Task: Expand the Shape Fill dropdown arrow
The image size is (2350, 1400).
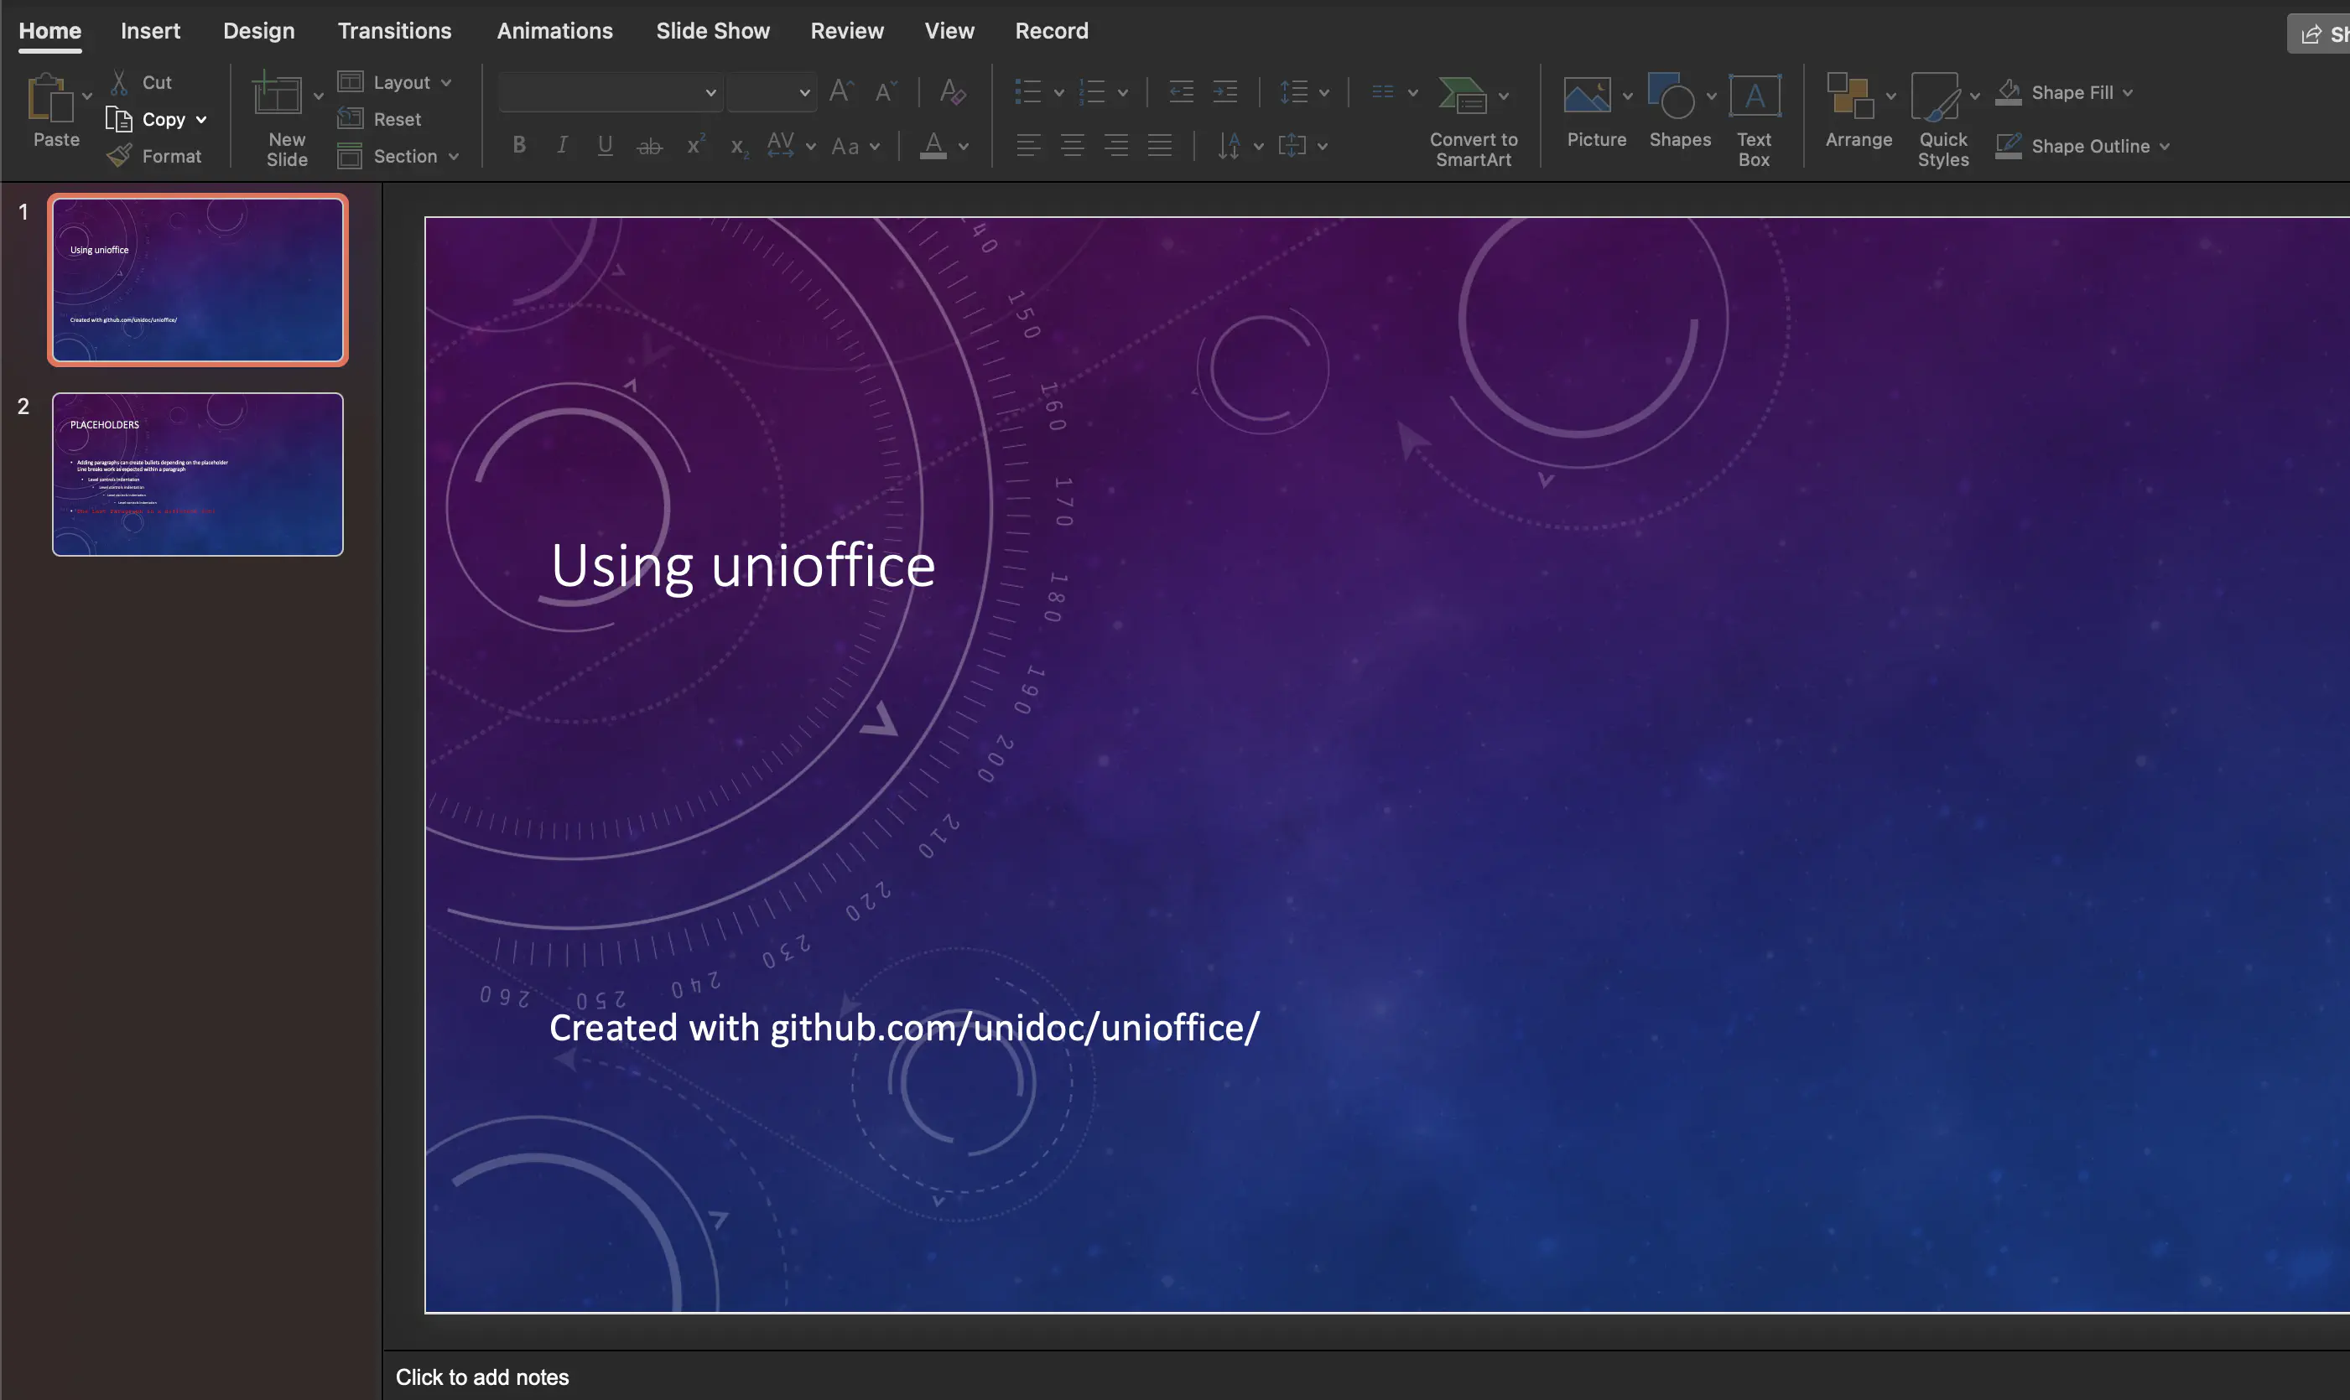Action: (2127, 92)
